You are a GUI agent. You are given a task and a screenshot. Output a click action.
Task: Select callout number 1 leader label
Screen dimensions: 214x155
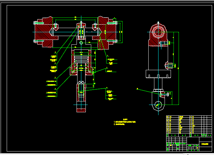tap(107, 55)
